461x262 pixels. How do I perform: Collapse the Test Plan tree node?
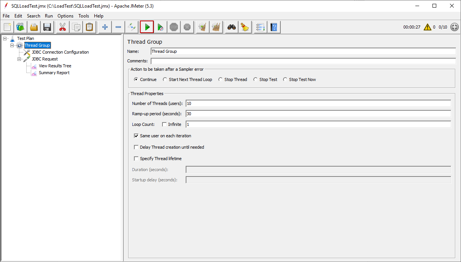[x=5, y=38]
